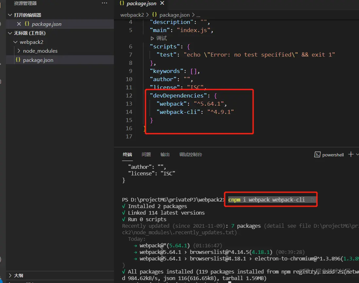Click the cnpm i webpack command text
Viewport: 359px width, 283px height.
pos(266,200)
